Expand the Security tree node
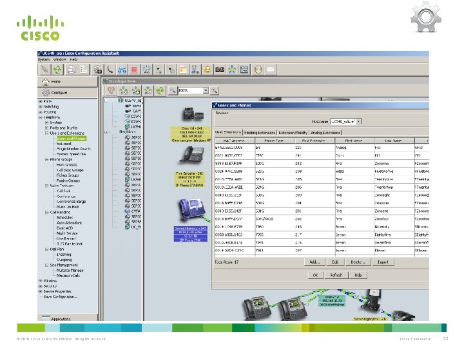The image size is (464, 348). (40, 286)
